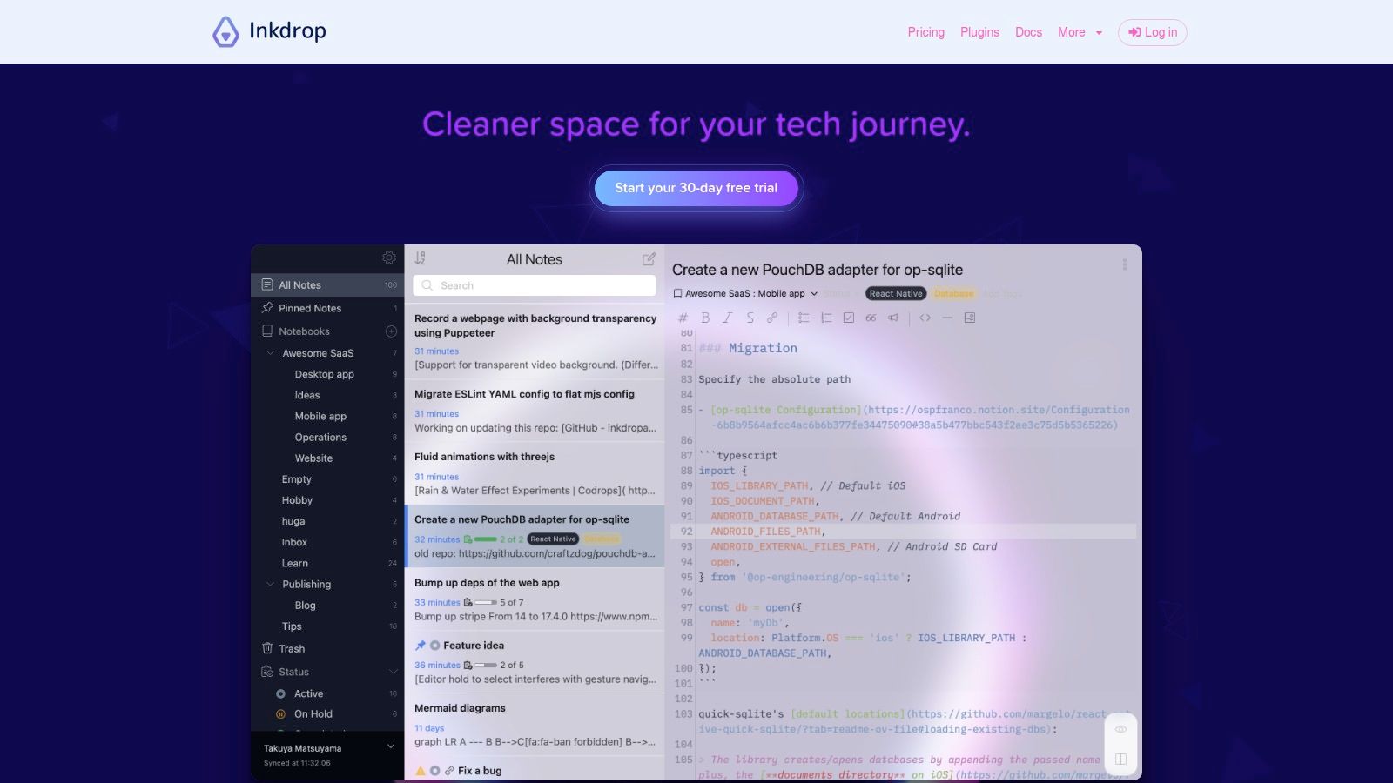
Task: Toggle editor preview with the eye icon
Action: pos(1121,729)
